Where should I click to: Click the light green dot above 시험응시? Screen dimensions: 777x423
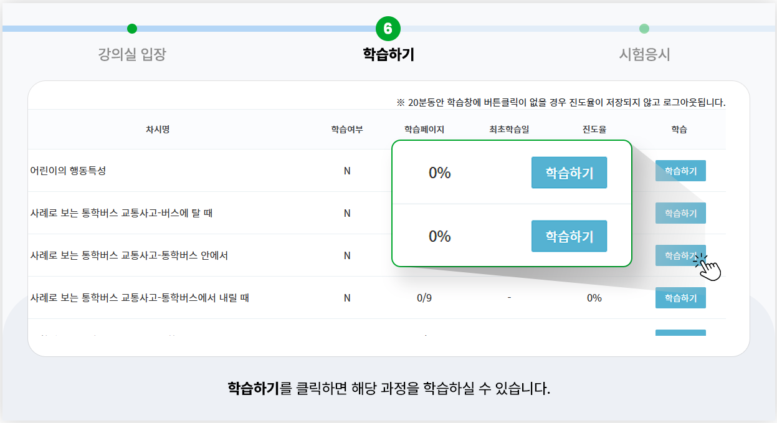click(644, 29)
